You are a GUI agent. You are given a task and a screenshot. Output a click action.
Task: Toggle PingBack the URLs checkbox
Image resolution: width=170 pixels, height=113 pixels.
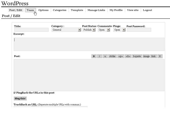pos(15,93)
